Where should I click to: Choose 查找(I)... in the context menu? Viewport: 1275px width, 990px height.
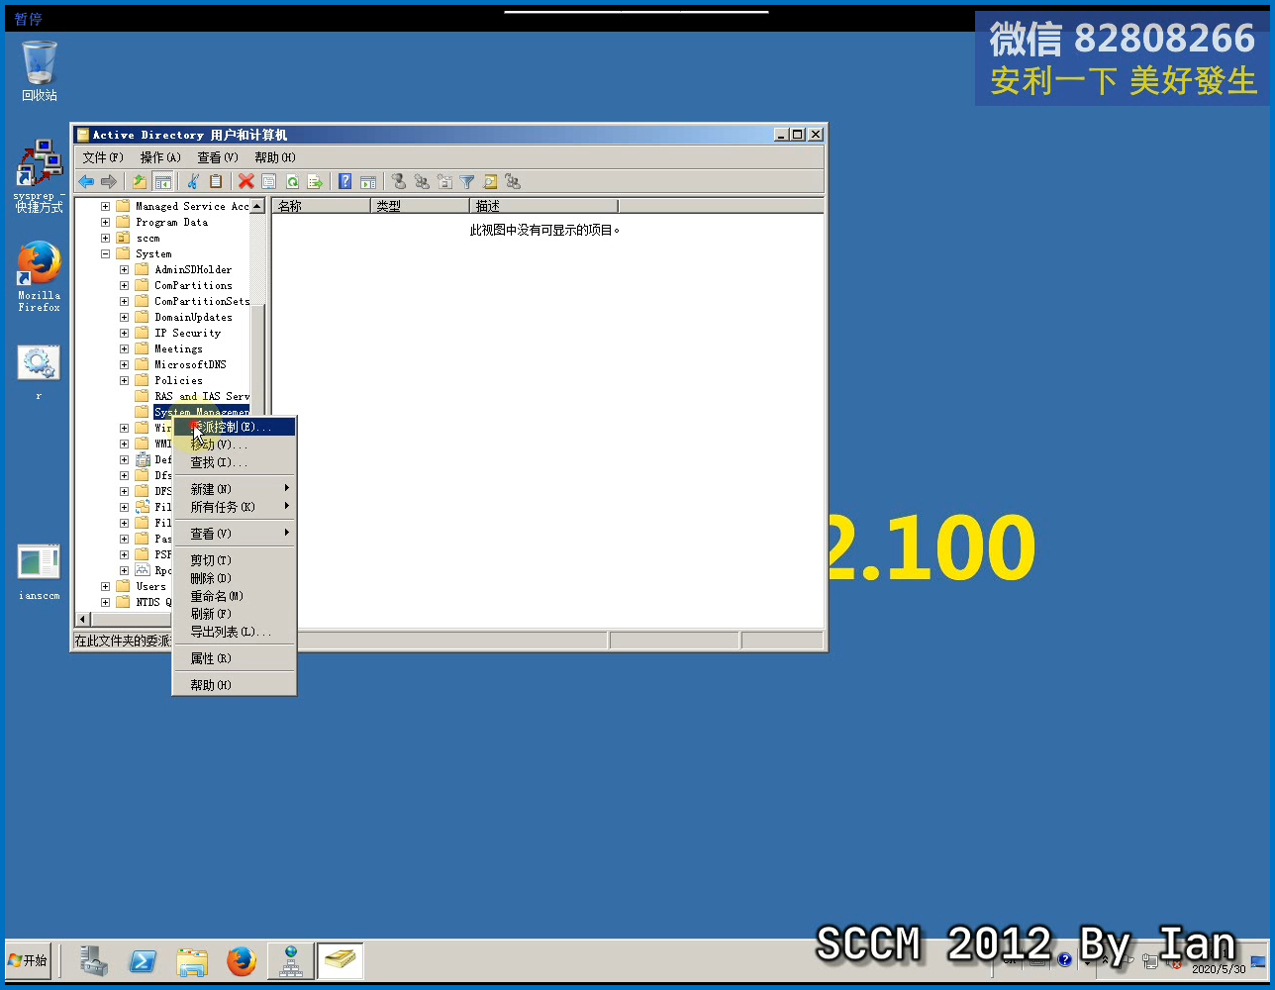point(235,462)
